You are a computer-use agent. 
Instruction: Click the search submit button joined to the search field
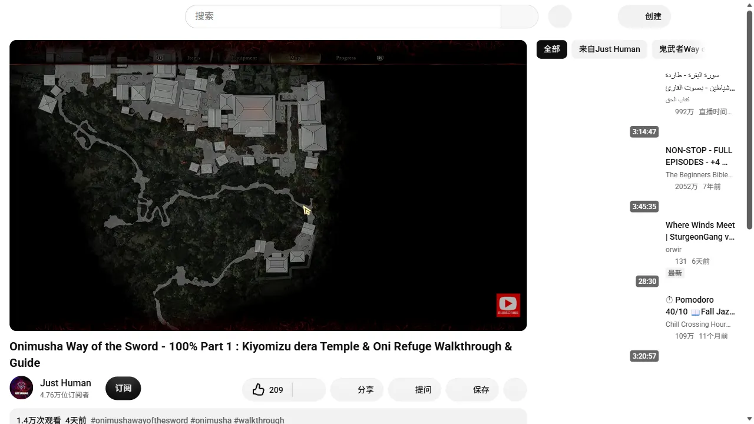coord(519,16)
